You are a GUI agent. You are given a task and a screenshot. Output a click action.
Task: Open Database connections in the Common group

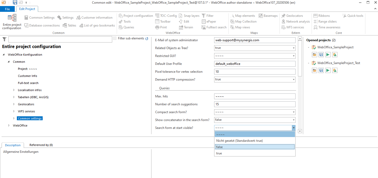(42, 25)
